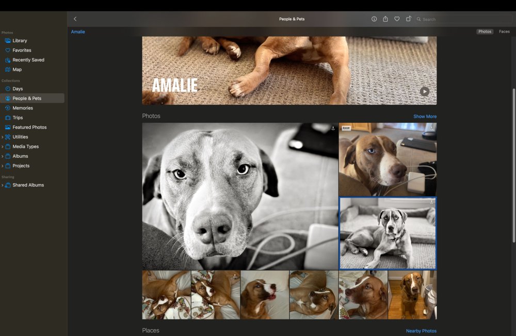
Task: Click the magnifier icon in search
Action: tap(418, 19)
